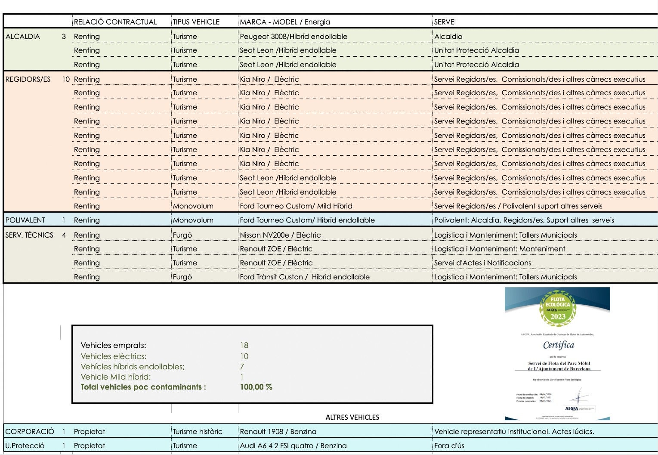Select the count 4 beside SERV. TÈCNICS
The height and width of the screenshot is (455, 658).
click(x=64, y=235)
